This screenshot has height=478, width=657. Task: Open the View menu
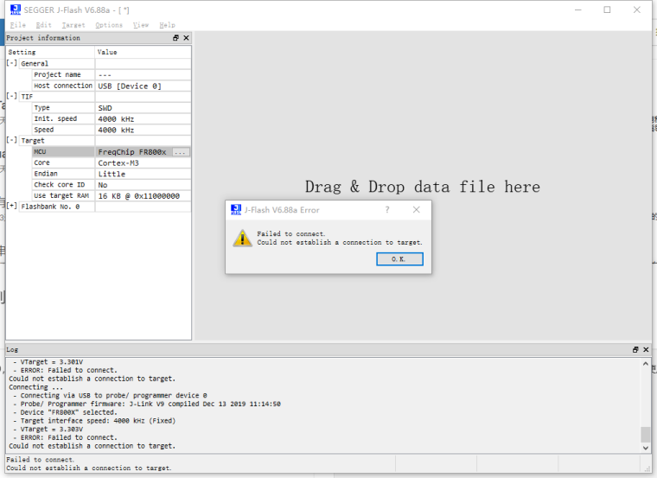[141, 25]
